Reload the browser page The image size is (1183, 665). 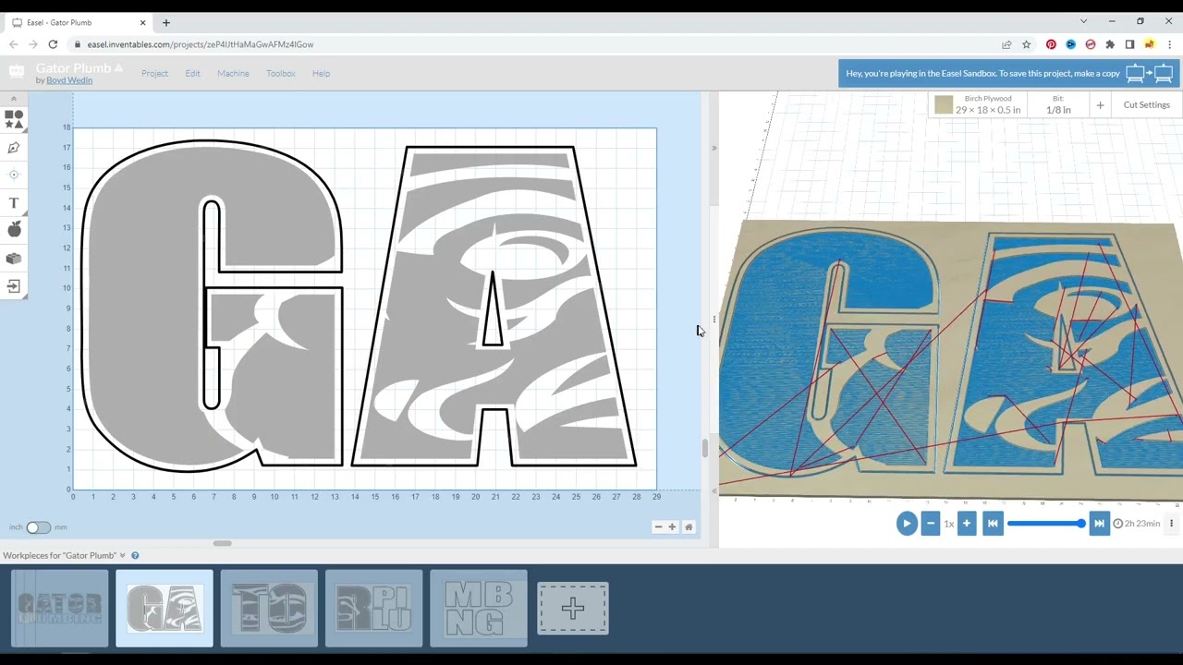(x=53, y=44)
